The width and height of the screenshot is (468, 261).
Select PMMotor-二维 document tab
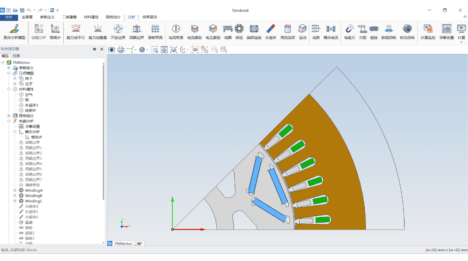[126, 244]
